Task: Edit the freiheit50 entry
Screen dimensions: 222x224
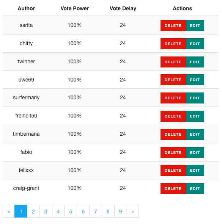Action: coord(195,116)
